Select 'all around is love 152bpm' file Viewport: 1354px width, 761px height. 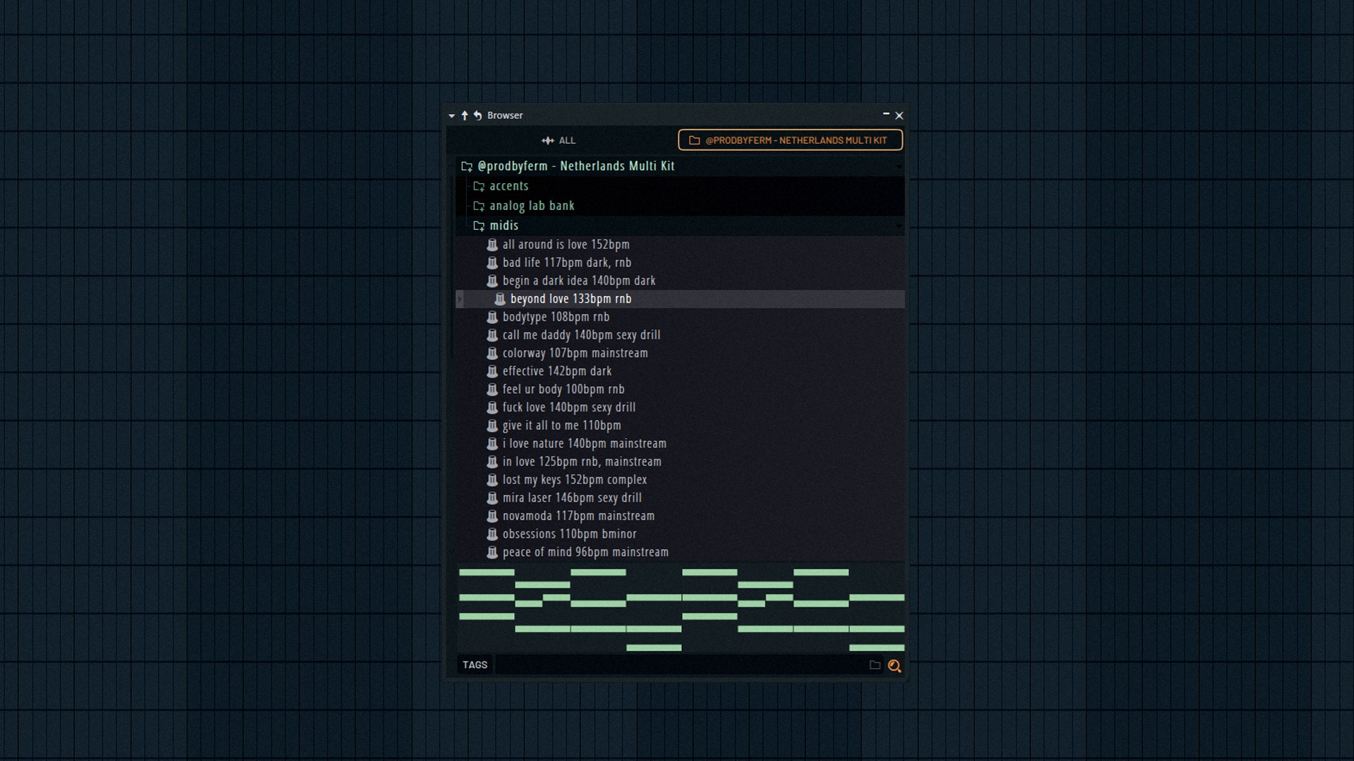click(x=680, y=245)
